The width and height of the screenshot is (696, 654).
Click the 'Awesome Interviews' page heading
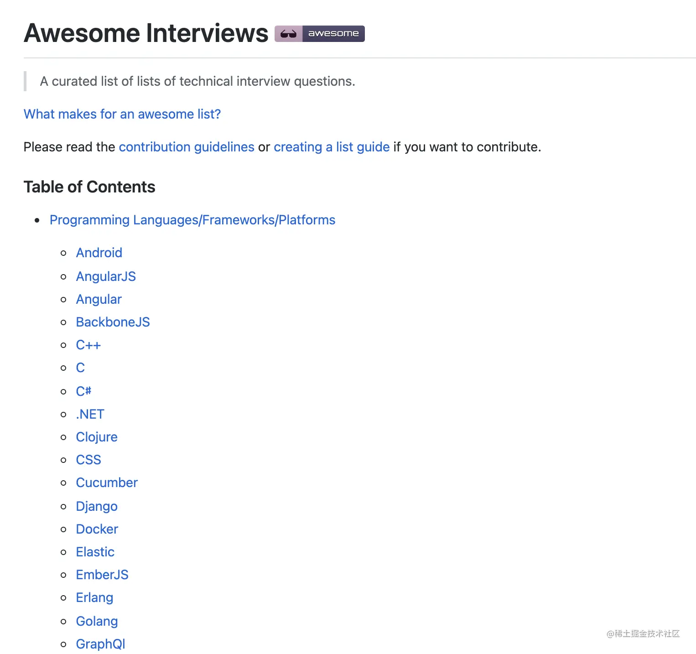point(146,33)
